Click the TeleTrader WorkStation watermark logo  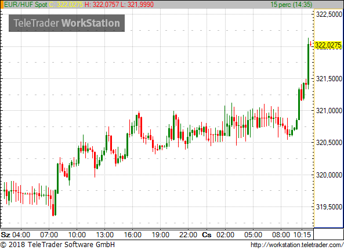(x=67, y=23)
